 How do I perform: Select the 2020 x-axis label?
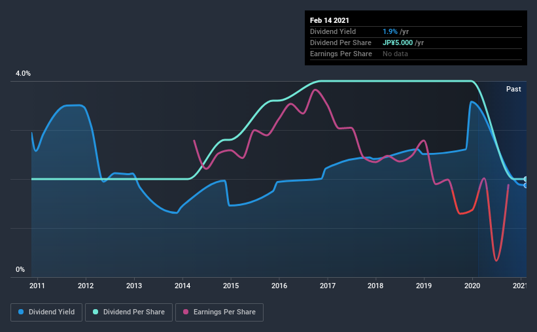(472, 286)
